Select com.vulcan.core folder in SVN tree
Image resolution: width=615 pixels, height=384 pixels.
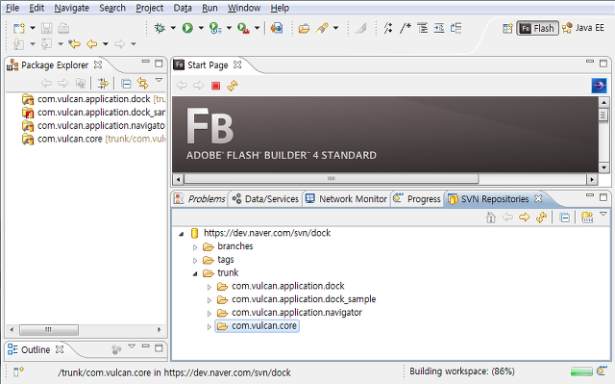click(x=257, y=326)
